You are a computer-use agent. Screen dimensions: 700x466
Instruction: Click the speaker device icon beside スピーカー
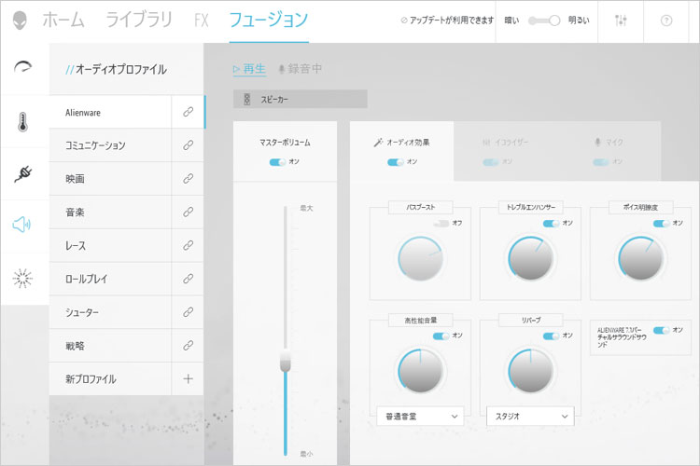[x=247, y=99]
